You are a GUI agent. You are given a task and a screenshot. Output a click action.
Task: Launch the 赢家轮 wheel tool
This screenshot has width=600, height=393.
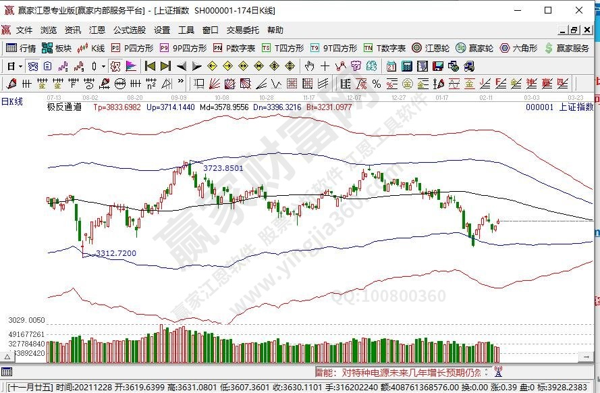click(474, 48)
